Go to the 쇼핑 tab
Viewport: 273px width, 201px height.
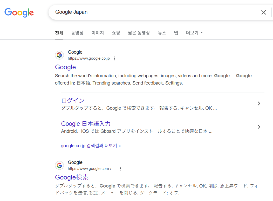(x=116, y=33)
